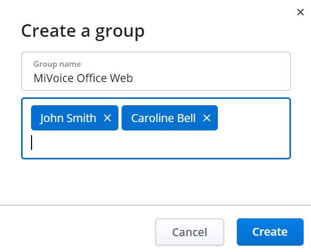Click the Create a group heading

click(83, 32)
